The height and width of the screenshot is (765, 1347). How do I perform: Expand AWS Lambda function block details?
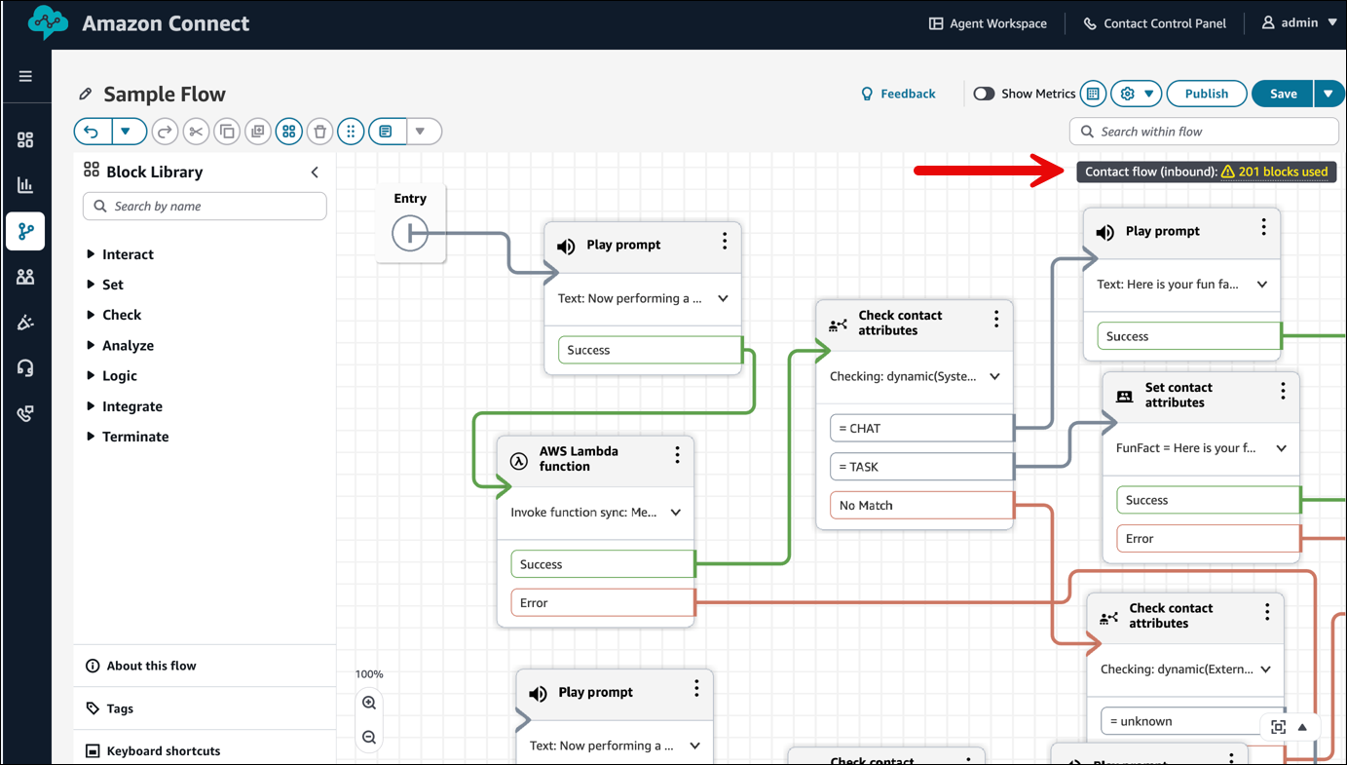pyautogui.click(x=676, y=513)
